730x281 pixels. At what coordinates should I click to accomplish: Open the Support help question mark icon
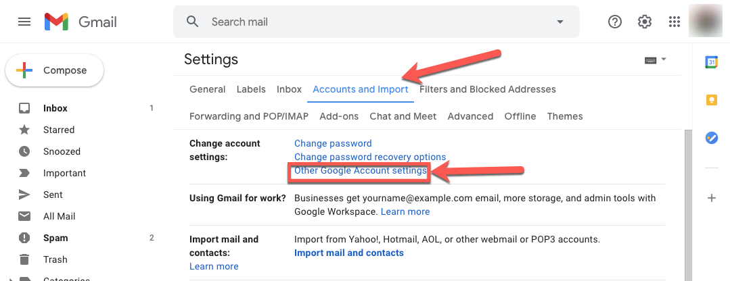(x=615, y=22)
